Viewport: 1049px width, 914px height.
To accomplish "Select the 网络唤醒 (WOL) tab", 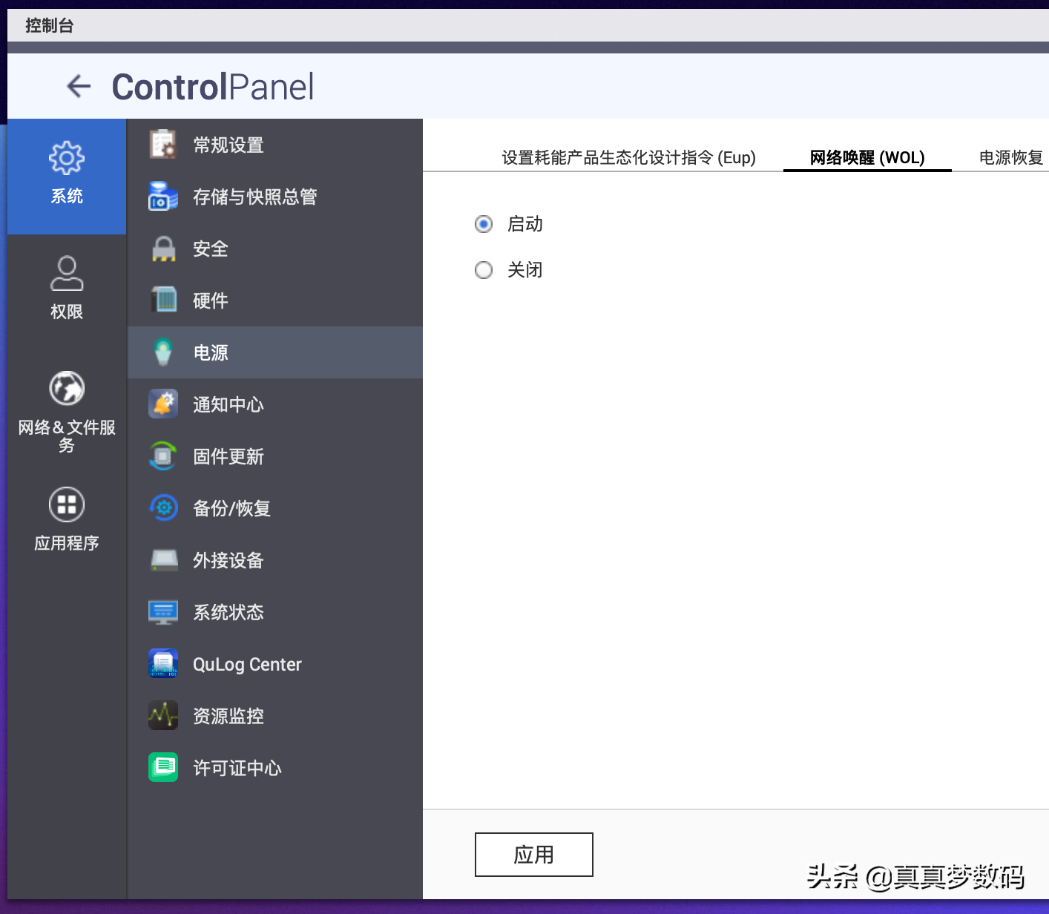I will point(867,157).
